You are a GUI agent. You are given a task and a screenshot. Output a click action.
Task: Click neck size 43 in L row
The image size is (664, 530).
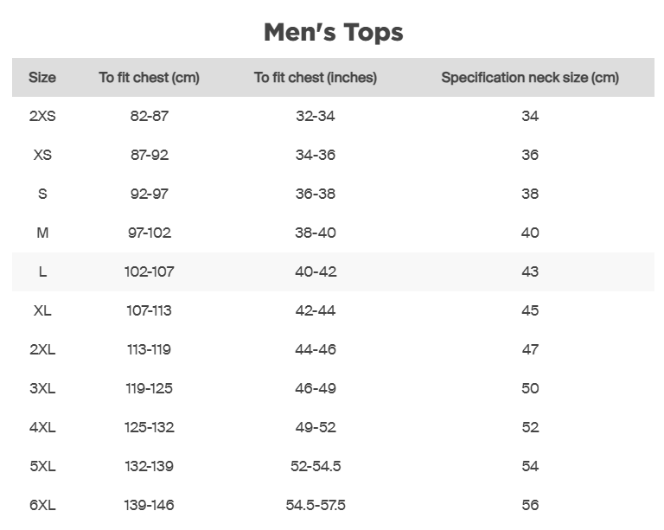point(530,271)
